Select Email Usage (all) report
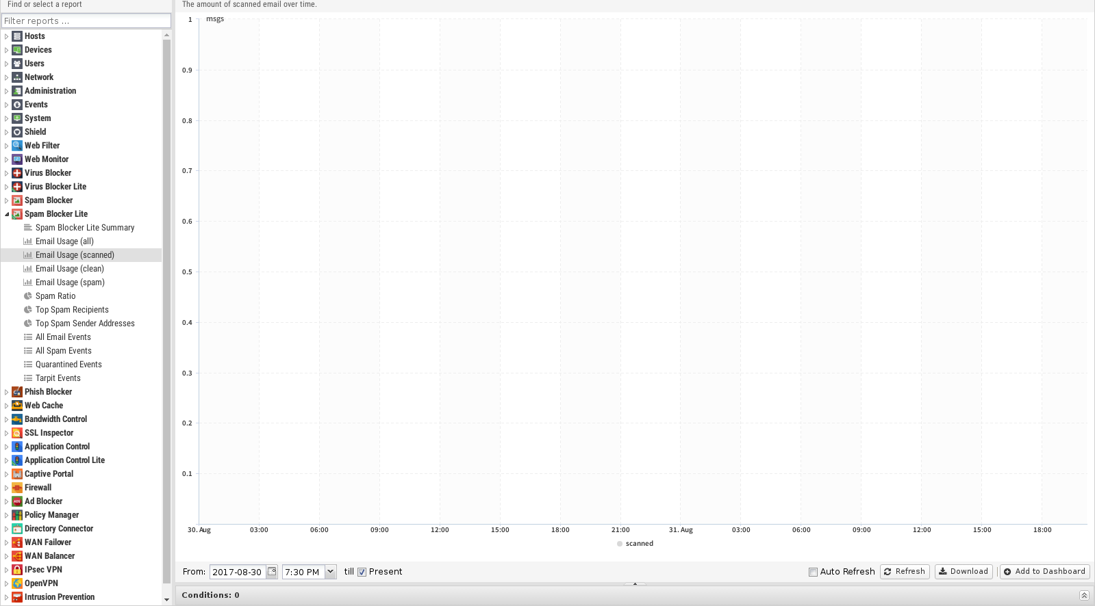This screenshot has height=606, width=1095. click(x=64, y=241)
